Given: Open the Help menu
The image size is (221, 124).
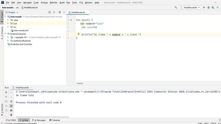Looking at the screenshot, I should 97,2.
